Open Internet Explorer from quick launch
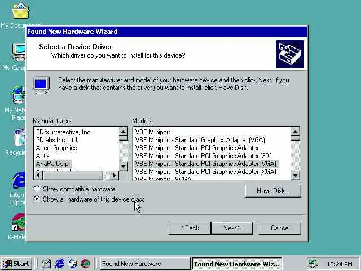The width and height of the screenshot is (361, 271). [59, 264]
